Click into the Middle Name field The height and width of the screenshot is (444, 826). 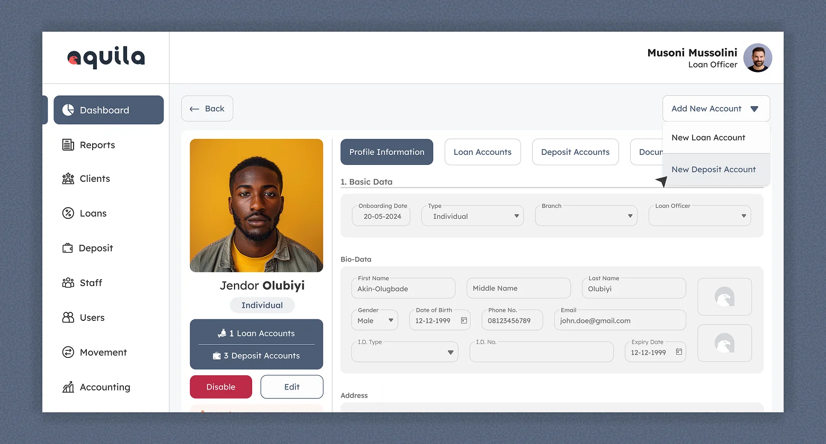pos(518,289)
